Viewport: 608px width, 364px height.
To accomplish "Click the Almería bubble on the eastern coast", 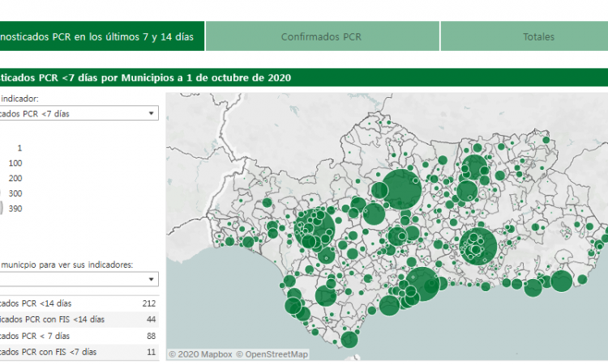I will coord(561,281).
